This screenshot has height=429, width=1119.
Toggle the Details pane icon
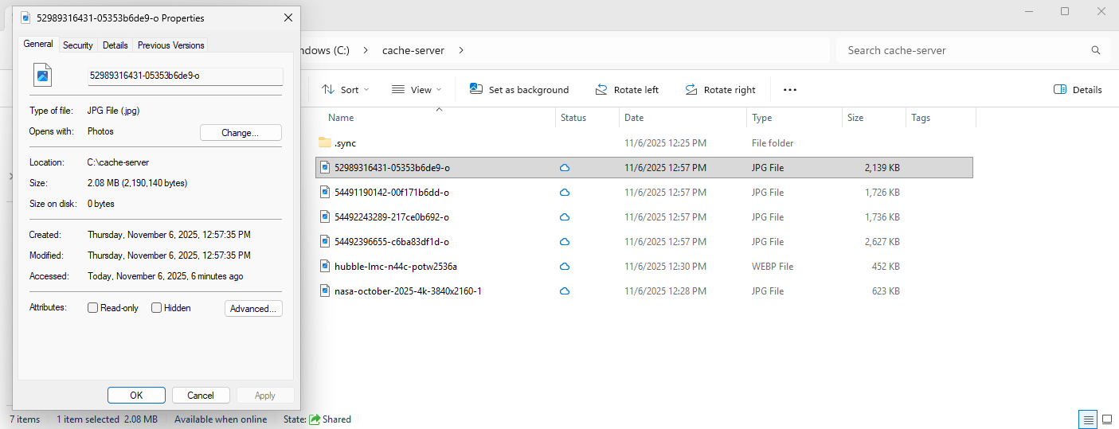tap(1060, 89)
